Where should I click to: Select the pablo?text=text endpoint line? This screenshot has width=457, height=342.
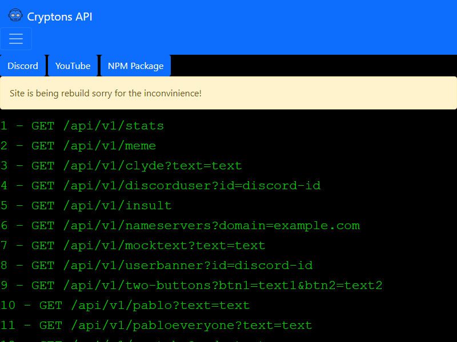[x=125, y=306]
